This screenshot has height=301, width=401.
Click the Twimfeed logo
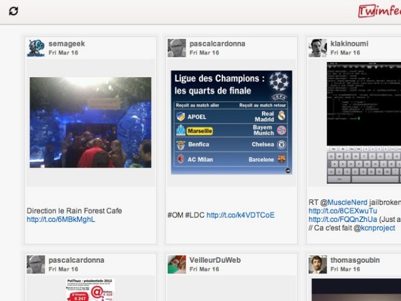pyautogui.click(x=380, y=11)
